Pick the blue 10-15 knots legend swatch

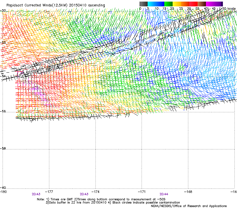tap(160, 4)
